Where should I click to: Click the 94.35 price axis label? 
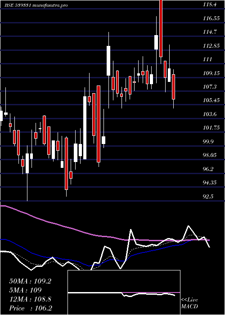tap(210, 183)
